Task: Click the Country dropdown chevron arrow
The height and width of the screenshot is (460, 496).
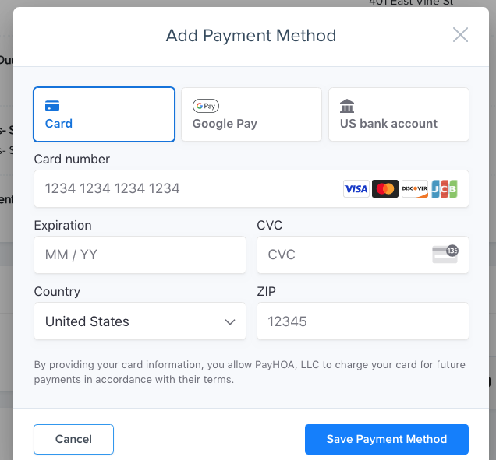Action: (x=230, y=321)
